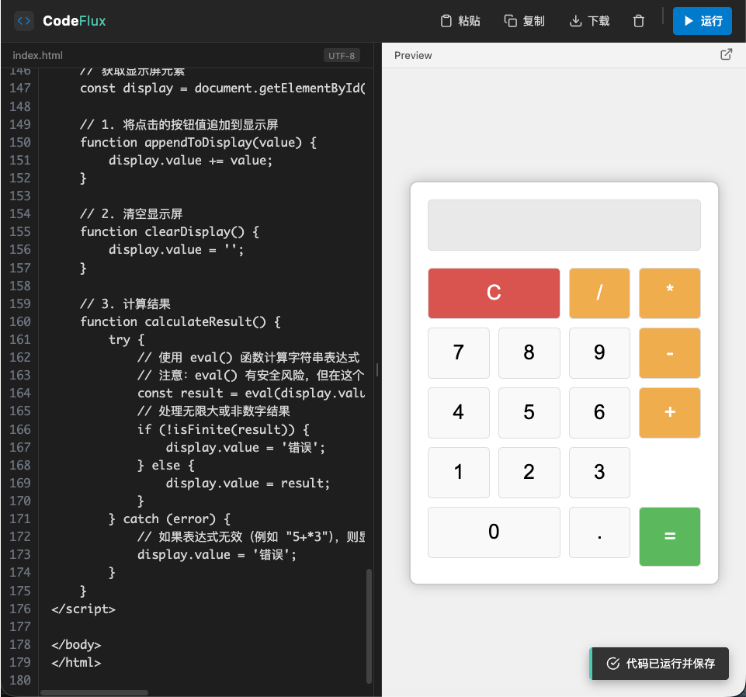Click the '</script>' closing tag line
The width and height of the screenshot is (746, 697).
click(x=83, y=609)
